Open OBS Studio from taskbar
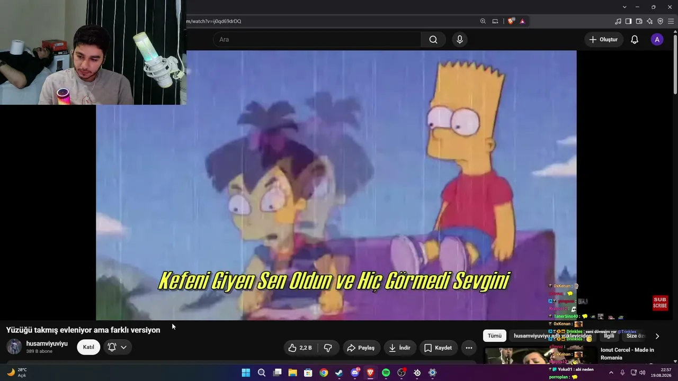 point(402,373)
